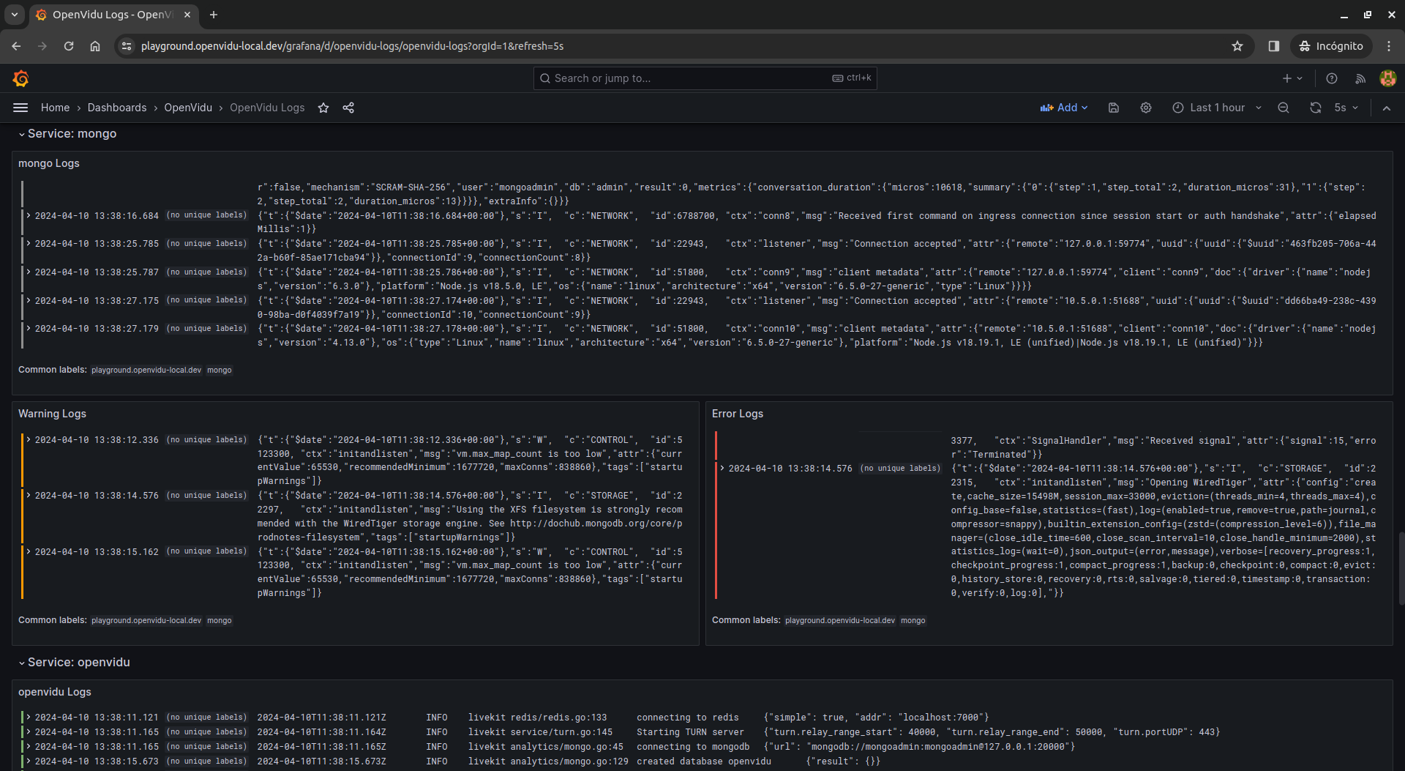Click the Grafana logo in top left
Image resolution: width=1405 pixels, height=771 pixels.
[20, 78]
